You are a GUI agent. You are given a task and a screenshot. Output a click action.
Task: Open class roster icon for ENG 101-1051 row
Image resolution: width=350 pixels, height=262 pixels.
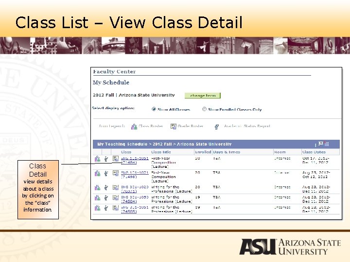97,159
